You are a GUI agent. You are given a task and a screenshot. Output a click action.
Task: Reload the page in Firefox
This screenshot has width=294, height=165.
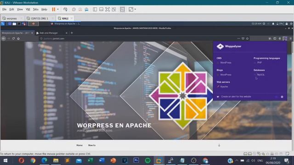click(x=13, y=38)
